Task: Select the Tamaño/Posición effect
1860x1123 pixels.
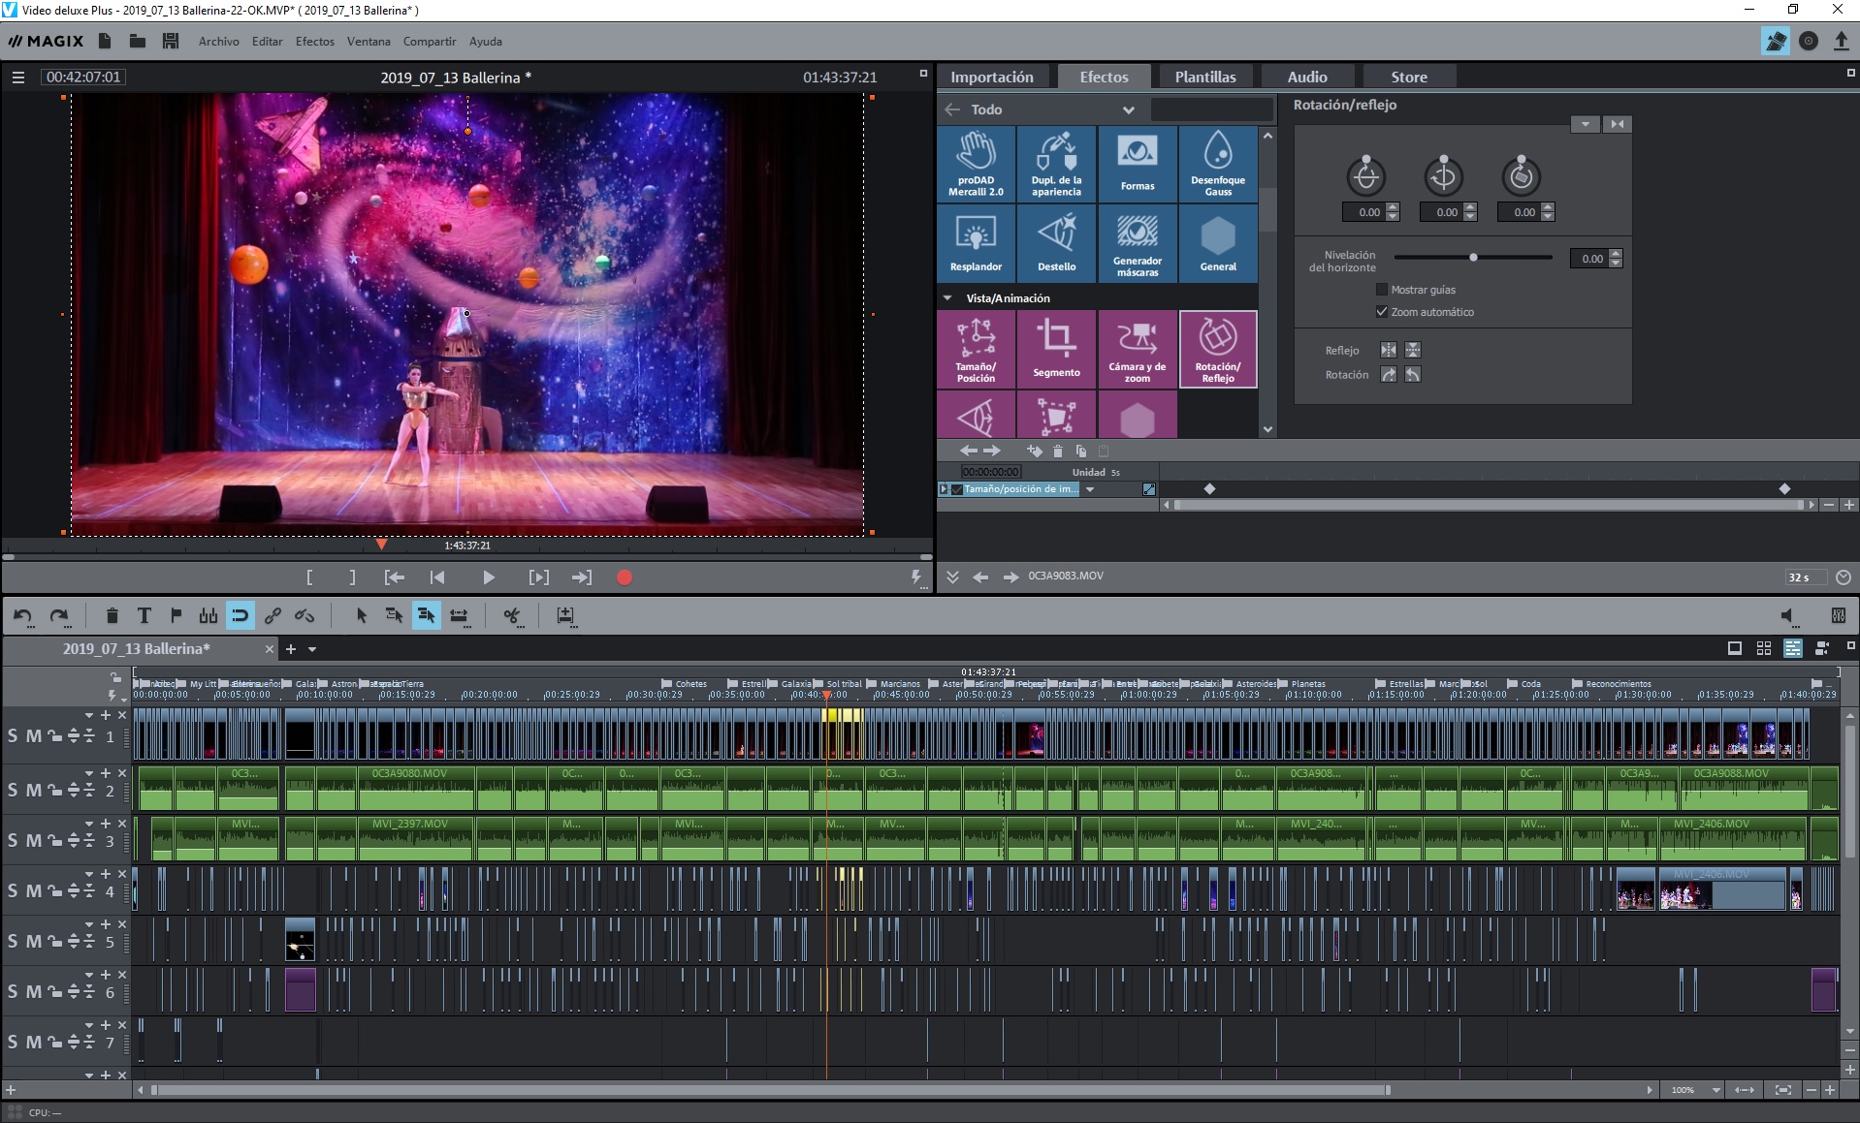Action: (x=976, y=349)
